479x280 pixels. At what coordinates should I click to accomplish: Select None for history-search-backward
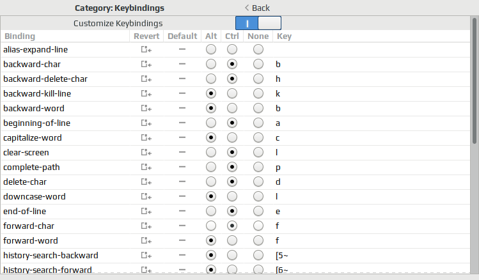pyautogui.click(x=258, y=255)
